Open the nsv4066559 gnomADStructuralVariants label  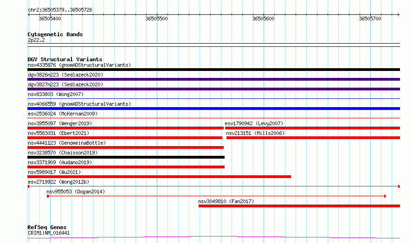79,104
